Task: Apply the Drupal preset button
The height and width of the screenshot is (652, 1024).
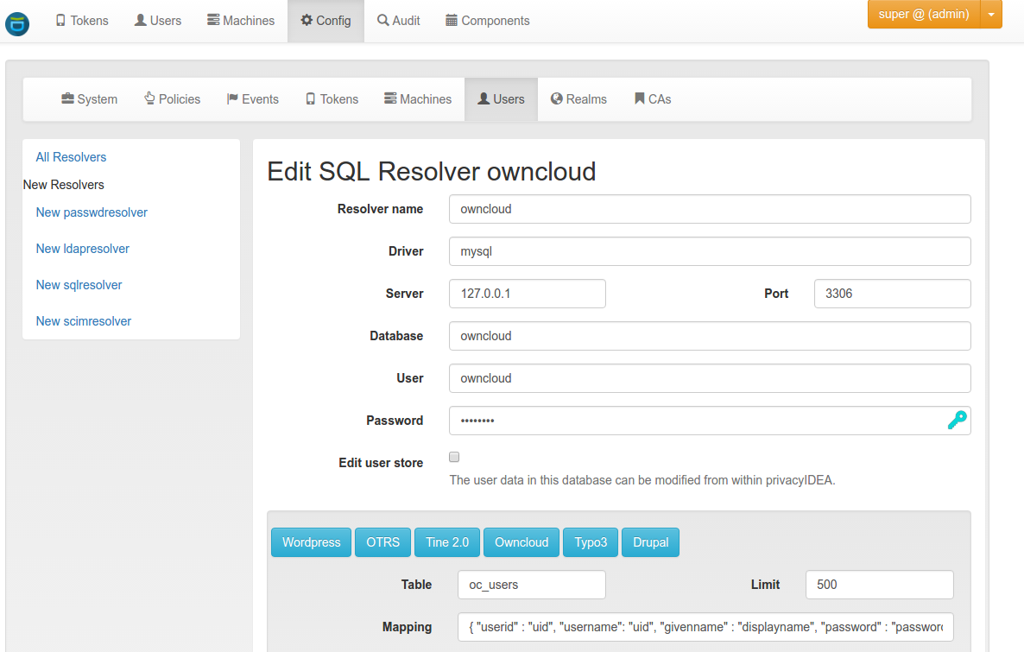Action: click(650, 542)
